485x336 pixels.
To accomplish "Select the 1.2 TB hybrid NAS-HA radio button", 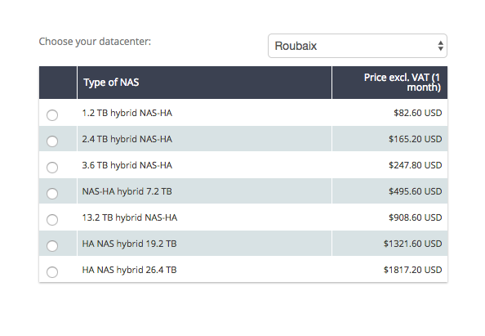I will pyautogui.click(x=52, y=115).
